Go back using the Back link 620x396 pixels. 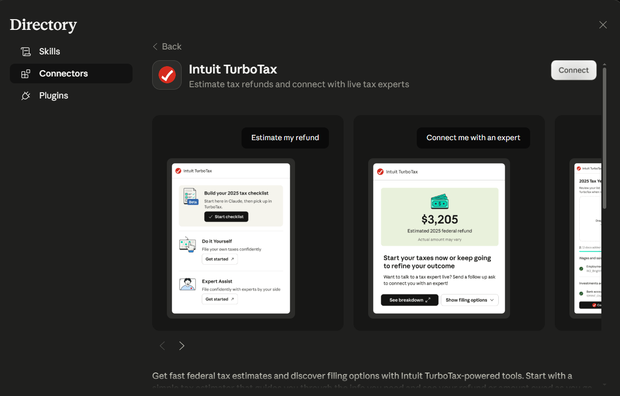pos(167,47)
